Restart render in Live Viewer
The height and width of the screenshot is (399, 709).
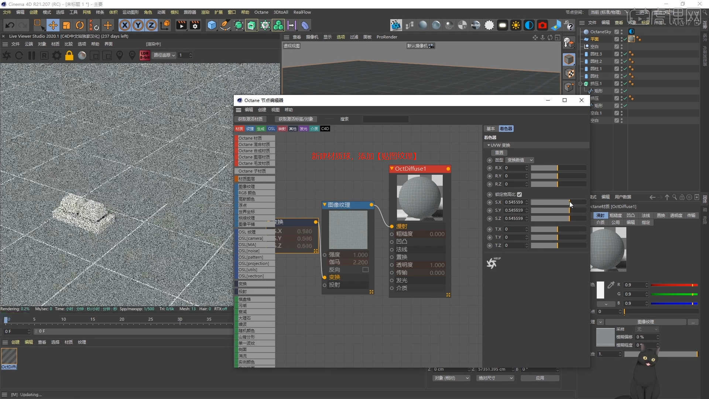(19, 55)
